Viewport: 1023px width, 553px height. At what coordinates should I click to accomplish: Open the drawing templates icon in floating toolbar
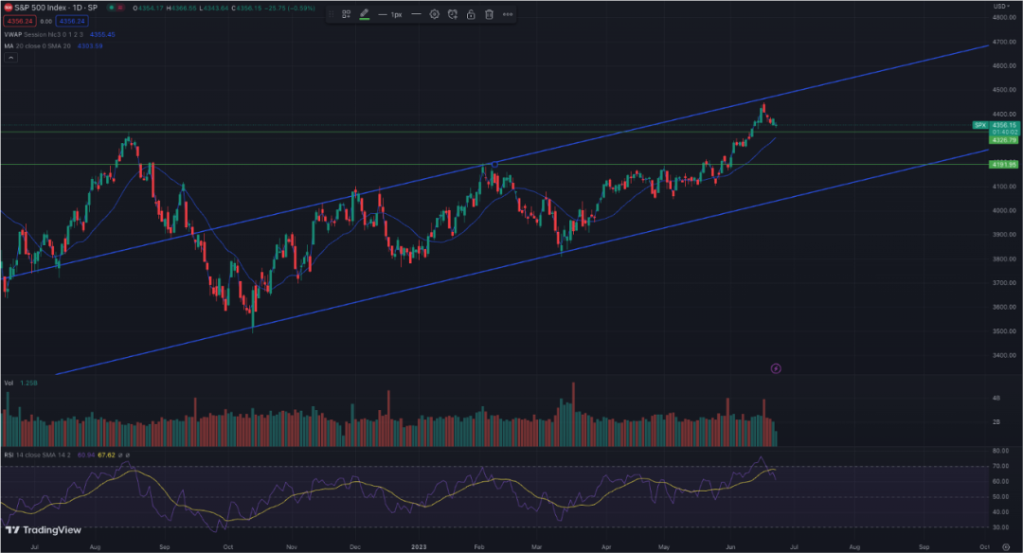(x=347, y=14)
